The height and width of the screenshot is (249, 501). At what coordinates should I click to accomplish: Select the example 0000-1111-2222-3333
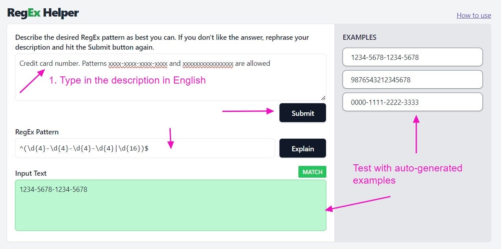point(412,102)
